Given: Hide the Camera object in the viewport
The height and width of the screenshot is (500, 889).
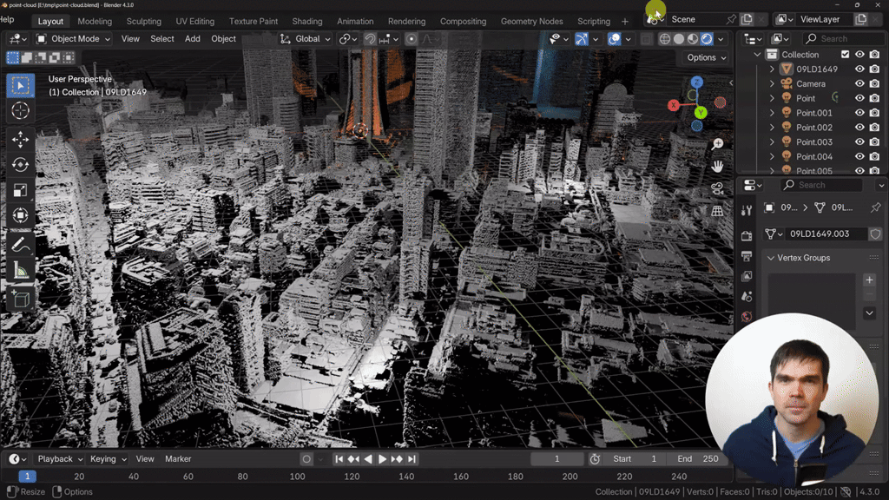Looking at the screenshot, I should [x=860, y=84].
